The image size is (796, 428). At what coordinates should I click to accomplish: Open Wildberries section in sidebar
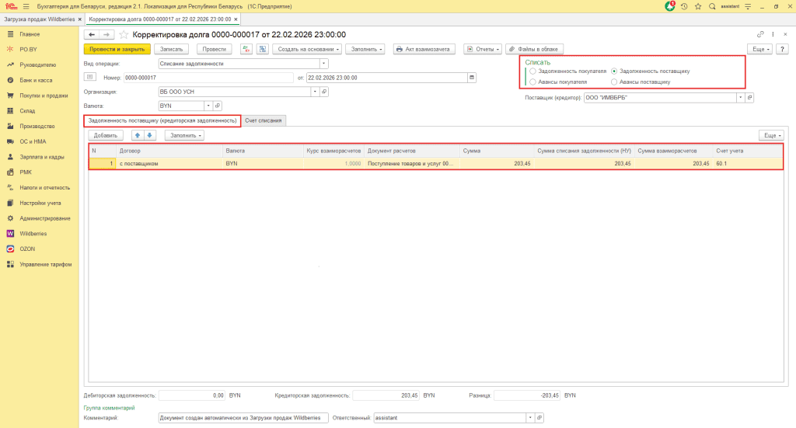point(33,233)
